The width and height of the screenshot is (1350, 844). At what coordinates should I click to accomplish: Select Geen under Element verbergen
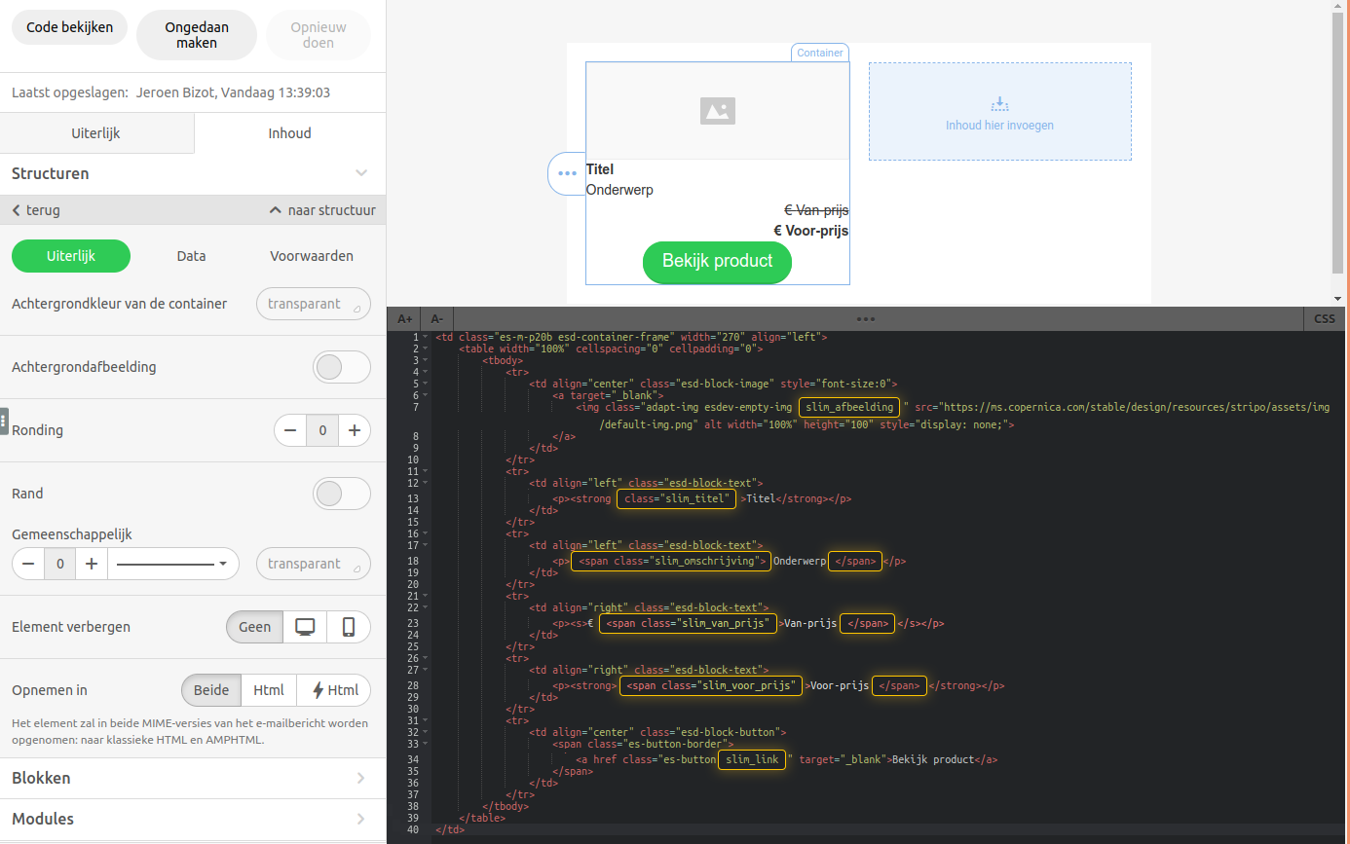click(x=254, y=627)
